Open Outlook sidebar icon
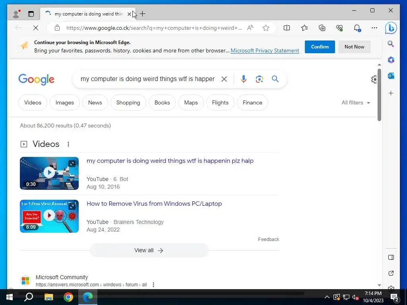Viewport: 407px width, 305px height. (x=391, y=76)
